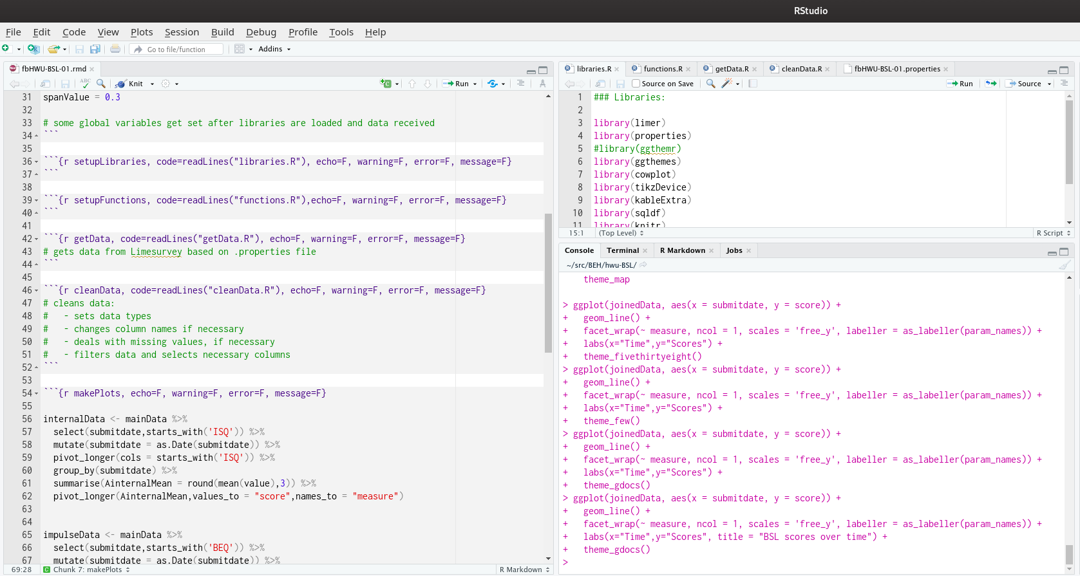The height and width of the screenshot is (576, 1080).
Task: Open the Knit options dropdown arrow
Action: click(x=152, y=84)
